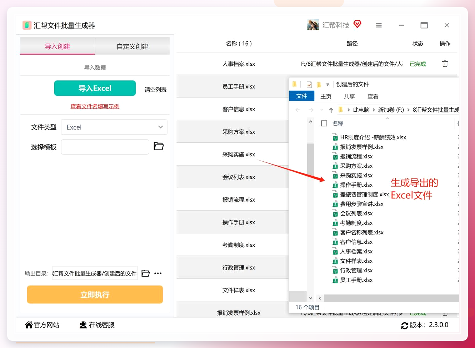Click 客户信息.xlsx row in generator list

[x=232, y=109]
